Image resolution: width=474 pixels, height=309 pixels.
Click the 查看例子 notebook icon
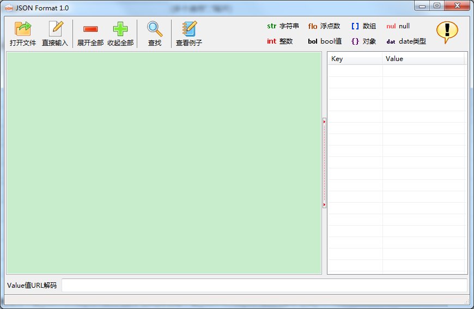(x=189, y=29)
